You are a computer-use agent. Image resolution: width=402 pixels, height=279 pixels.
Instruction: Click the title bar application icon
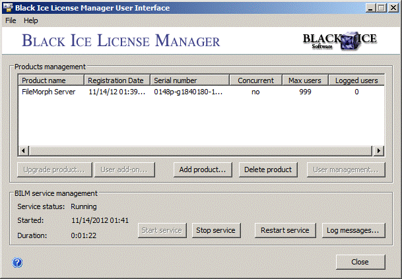tap(8, 7)
